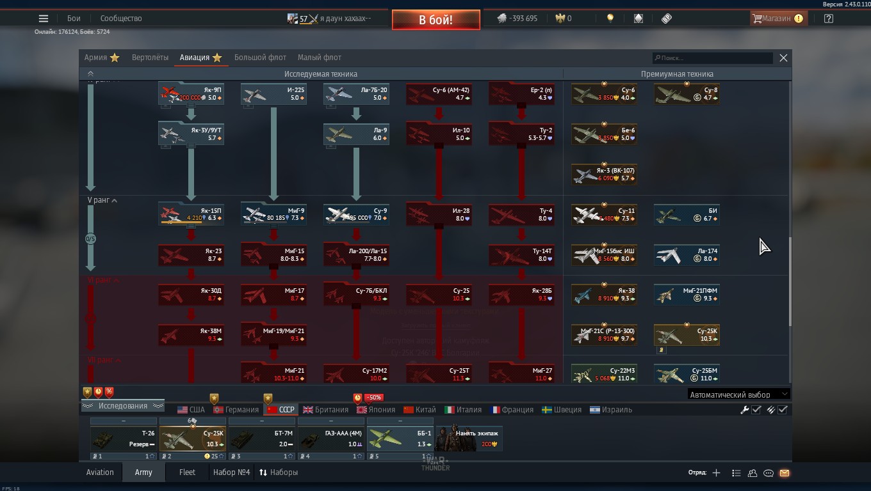Click the Набор №4 preset button
This screenshot has height=491, width=871.
[x=231, y=472]
